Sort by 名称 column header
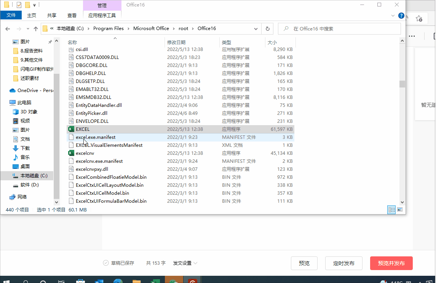Viewport: 436px width, 283px height. pyautogui.click(x=115, y=42)
